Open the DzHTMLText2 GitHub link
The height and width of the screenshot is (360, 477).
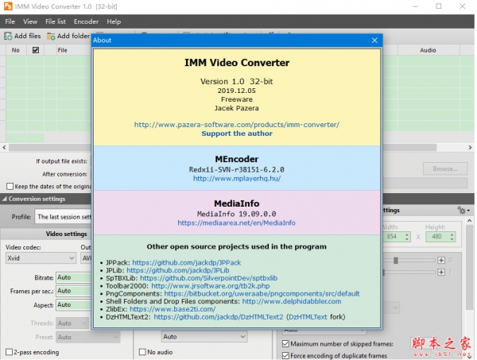pos(219,317)
